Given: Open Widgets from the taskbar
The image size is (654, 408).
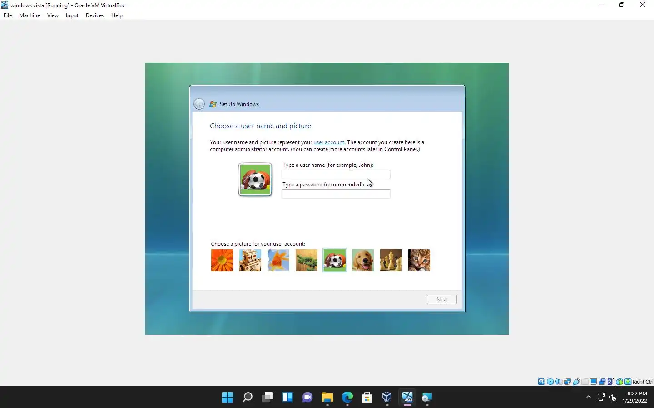Looking at the screenshot, I should (x=287, y=398).
